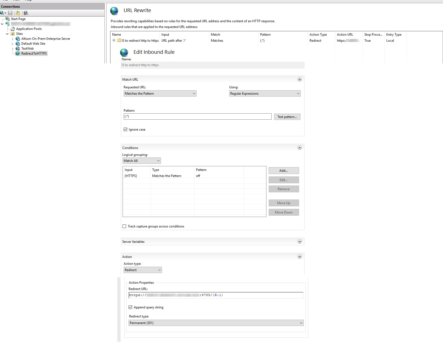Open the Redirect type Permanent (301) dropdown
This screenshot has height=346, width=443.
pyautogui.click(x=216, y=323)
